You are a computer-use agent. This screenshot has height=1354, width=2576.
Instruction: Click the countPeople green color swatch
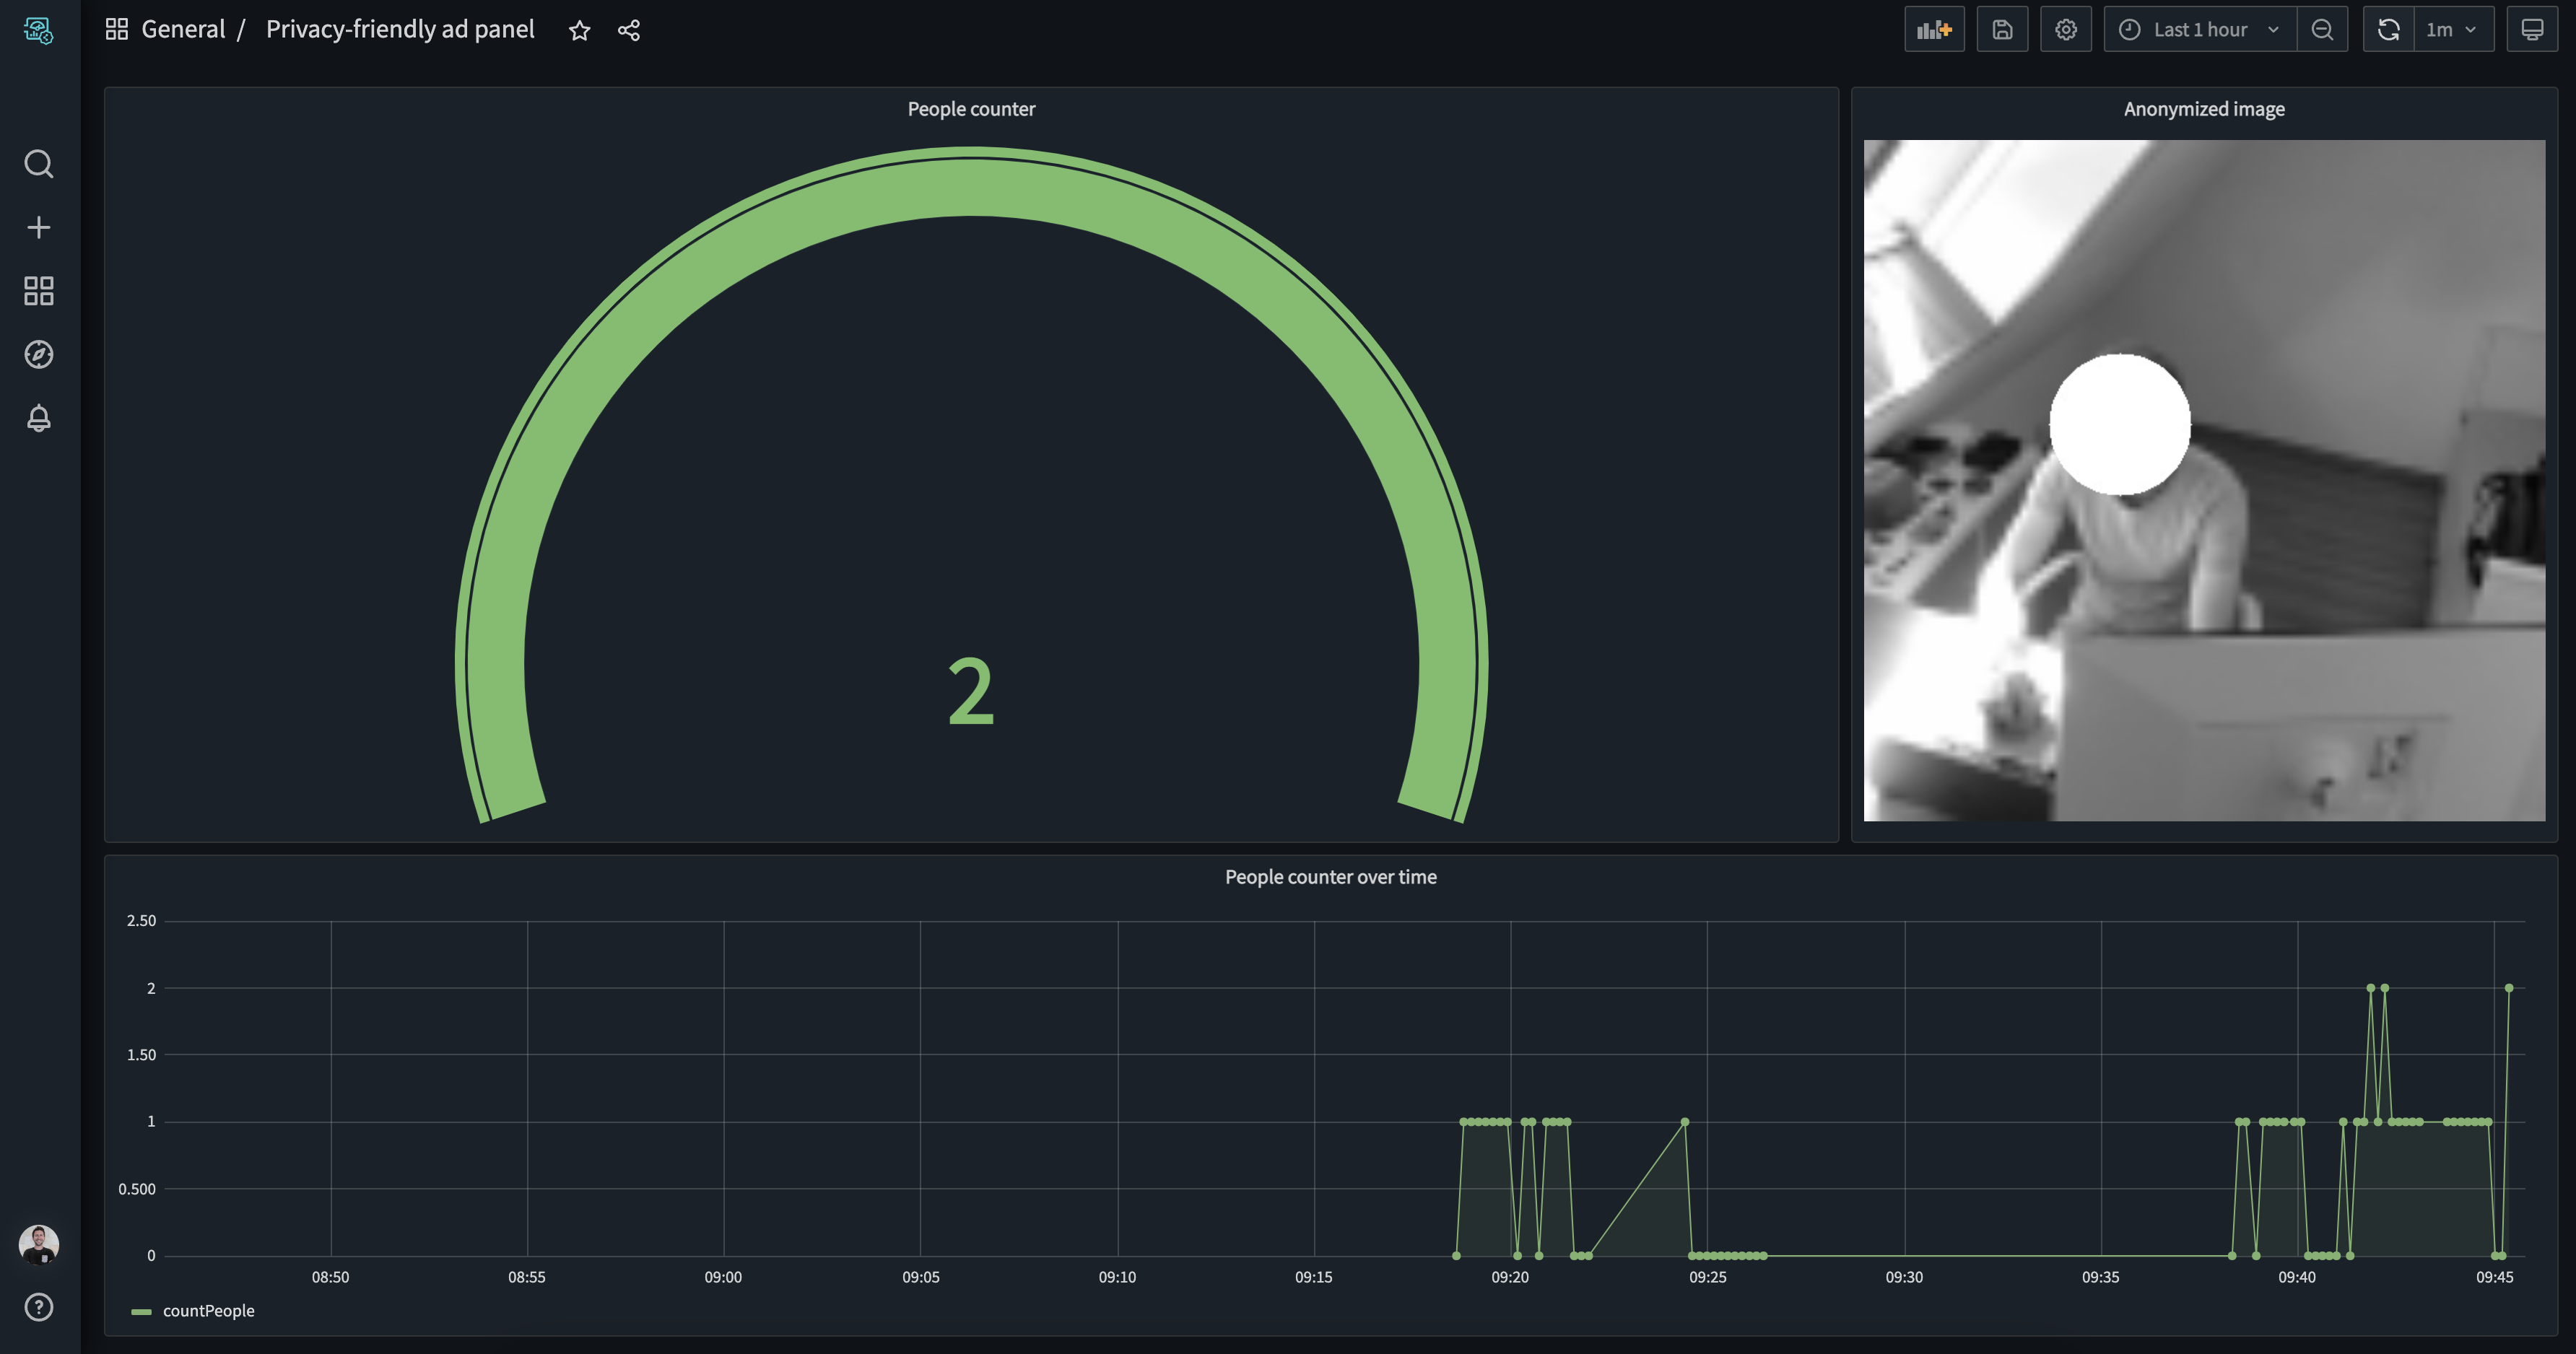(141, 1312)
